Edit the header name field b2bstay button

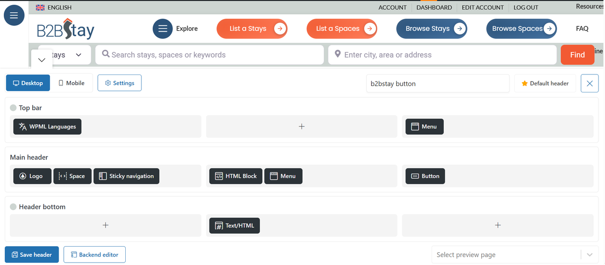438,83
